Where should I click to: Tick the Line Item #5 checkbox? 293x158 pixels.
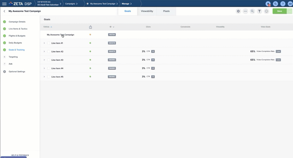(49, 77)
